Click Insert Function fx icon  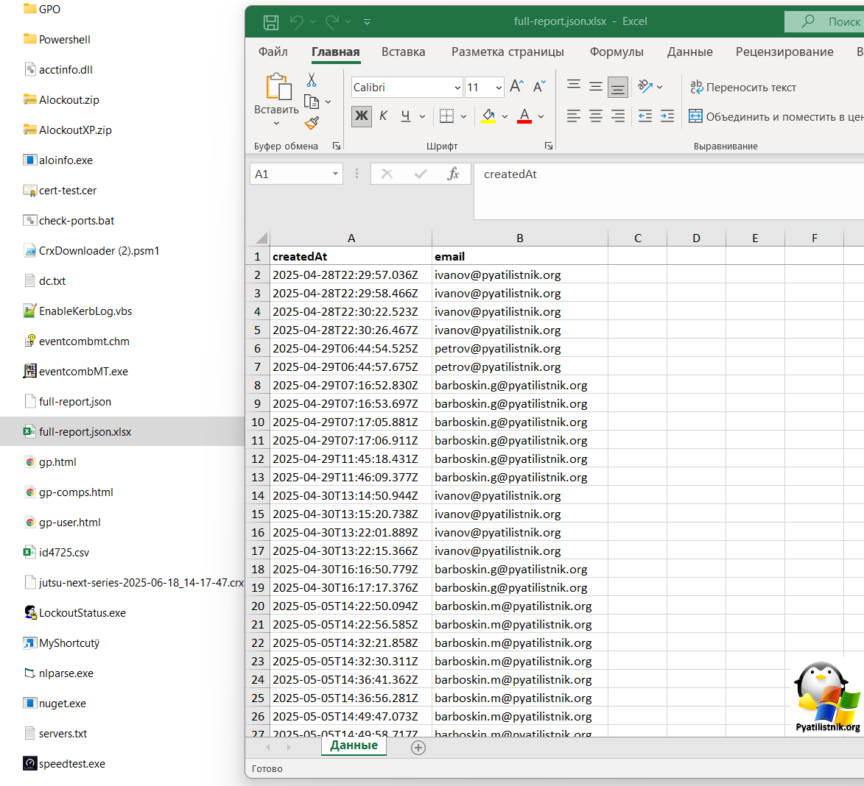[453, 174]
